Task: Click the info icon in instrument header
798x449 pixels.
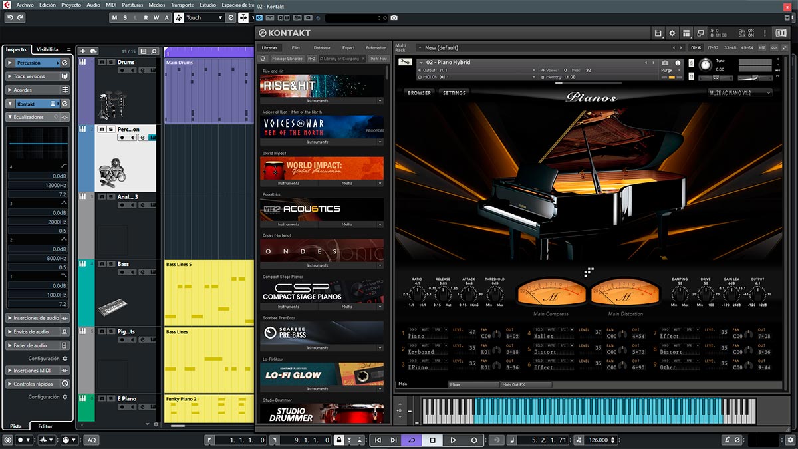Action: [678, 63]
